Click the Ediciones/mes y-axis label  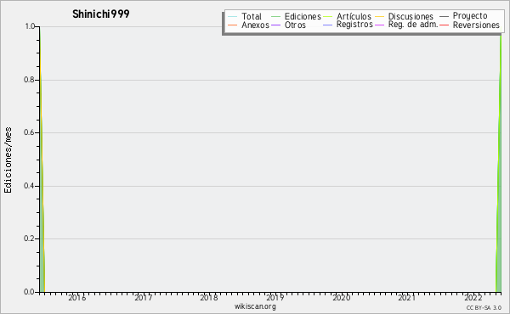(x=8, y=160)
